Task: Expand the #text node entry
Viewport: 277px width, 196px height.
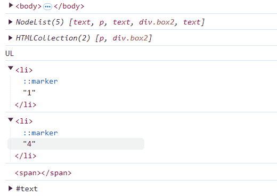Action: pyautogui.click(x=10, y=189)
